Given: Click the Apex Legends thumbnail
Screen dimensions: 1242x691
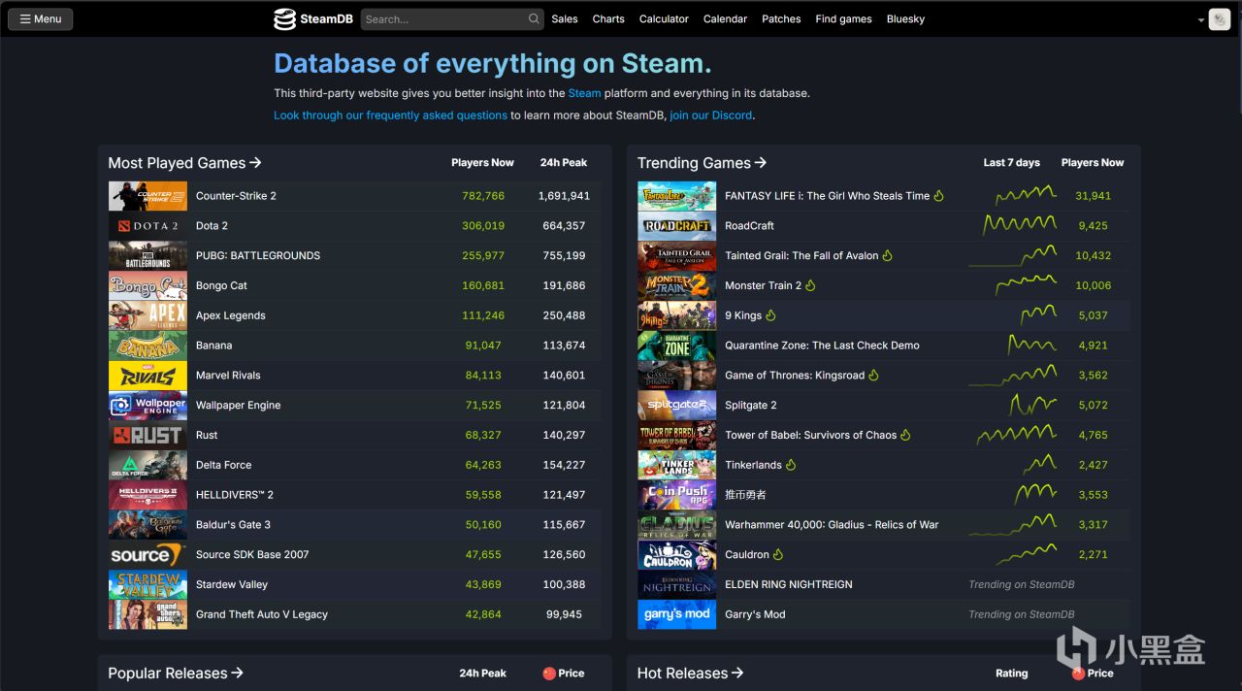Looking at the screenshot, I should click(x=147, y=315).
